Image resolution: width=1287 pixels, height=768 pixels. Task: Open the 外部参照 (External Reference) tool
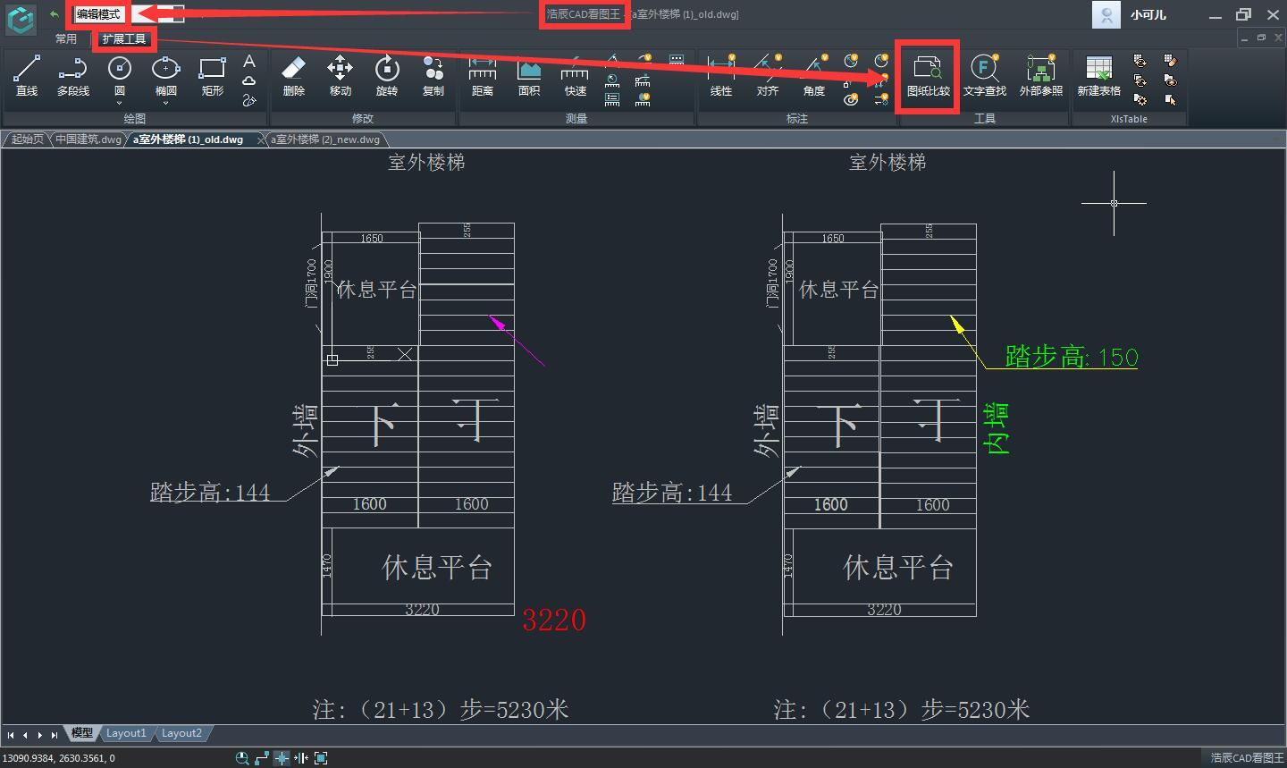1041,75
